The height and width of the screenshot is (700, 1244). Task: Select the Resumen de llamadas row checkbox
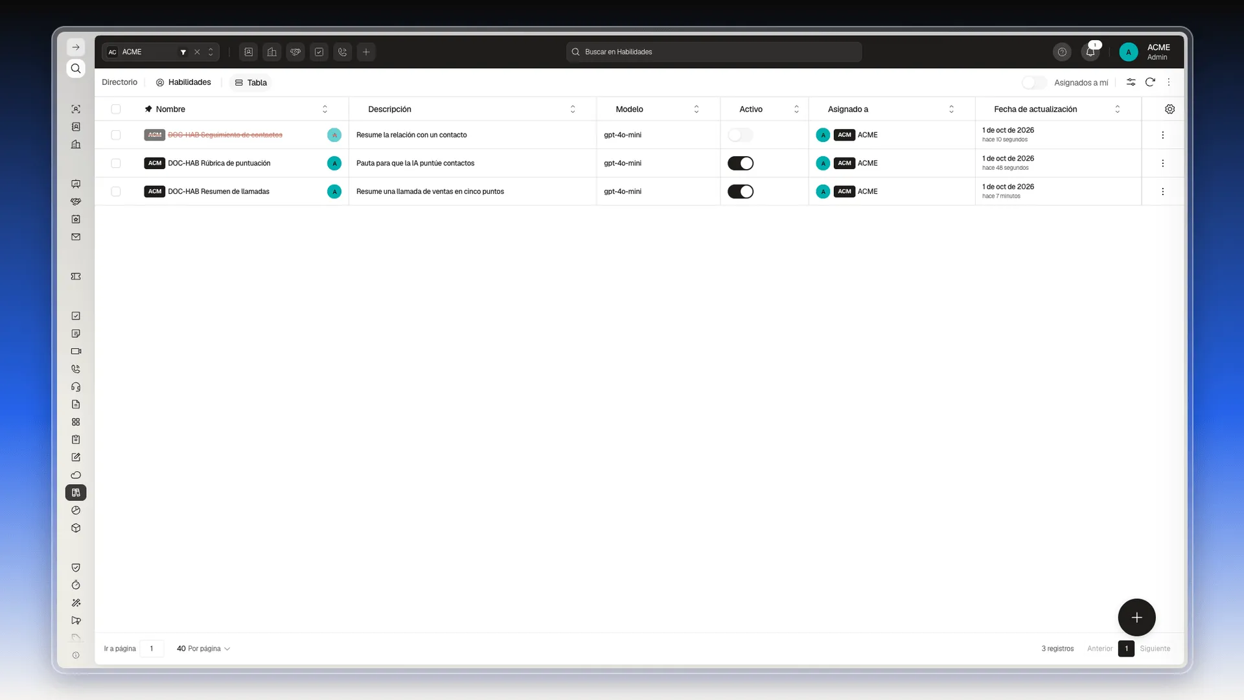[116, 191]
